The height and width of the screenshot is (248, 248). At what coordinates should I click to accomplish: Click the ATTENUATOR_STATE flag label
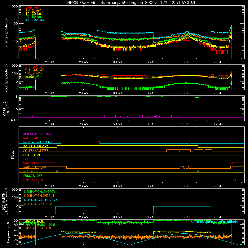pyautogui.click(x=38, y=134)
